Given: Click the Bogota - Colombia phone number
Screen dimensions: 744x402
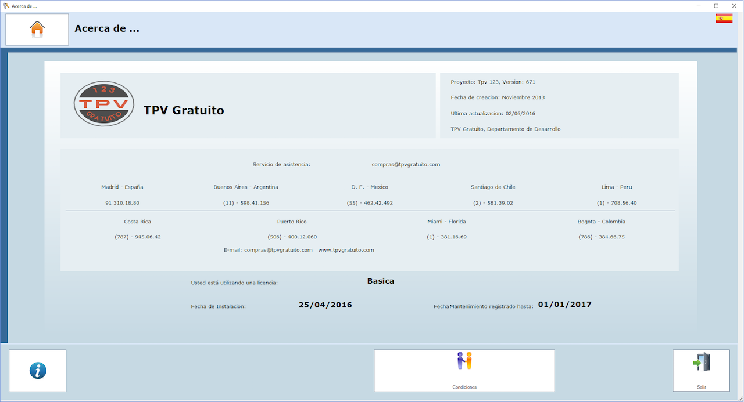Looking at the screenshot, I should tap(602, 237).
